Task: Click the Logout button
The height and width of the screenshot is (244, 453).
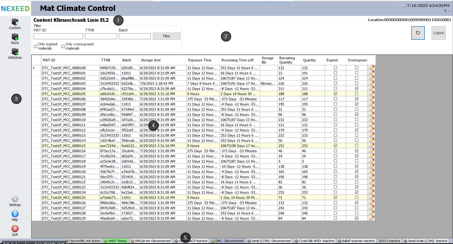Action: pos(439,33)
